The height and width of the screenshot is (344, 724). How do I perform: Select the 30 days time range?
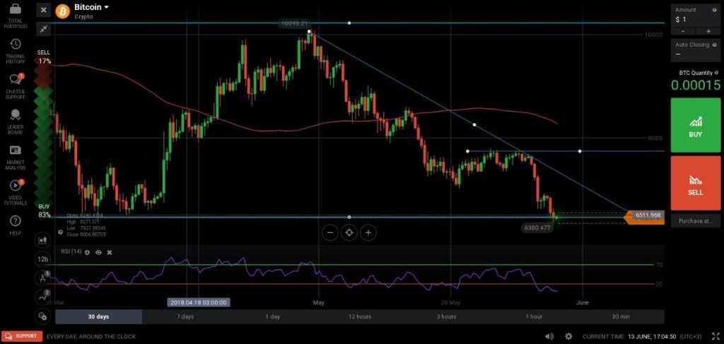[x=98, y=316]
